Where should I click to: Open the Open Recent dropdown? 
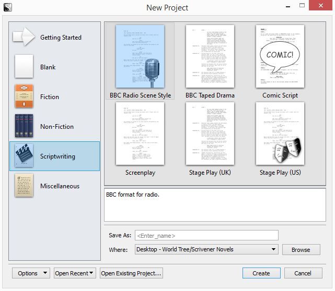click(x=75, y=273)
